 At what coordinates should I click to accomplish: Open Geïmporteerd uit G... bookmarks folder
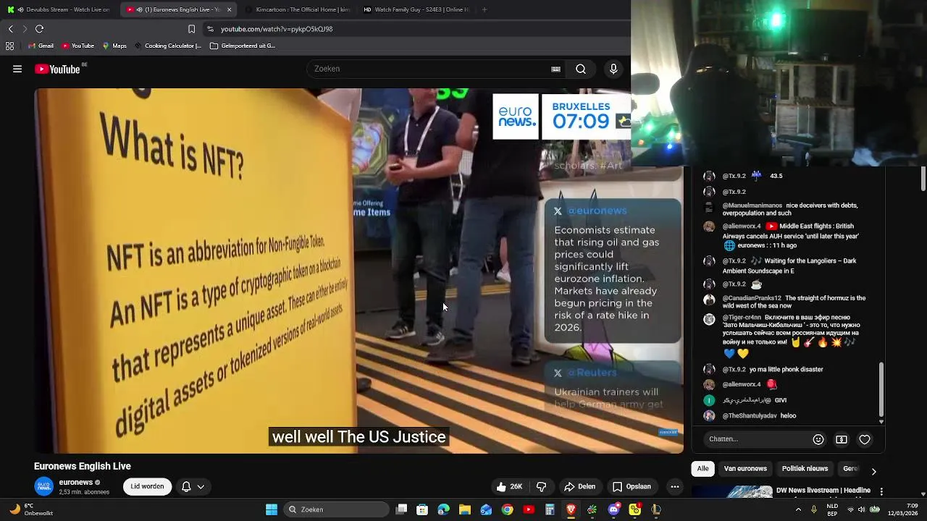[243, 46]
